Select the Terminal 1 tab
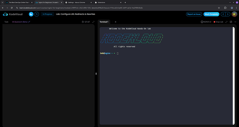This screenshot has height=127, width=239. [104, 22]
